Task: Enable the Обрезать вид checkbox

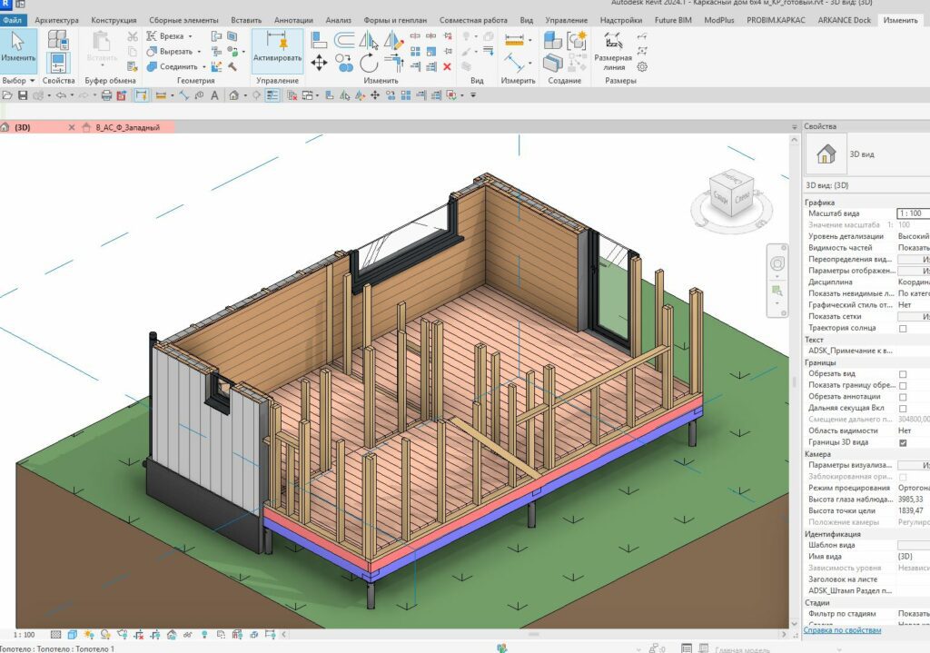Action: pyautogui.click(x=902, y=374)
